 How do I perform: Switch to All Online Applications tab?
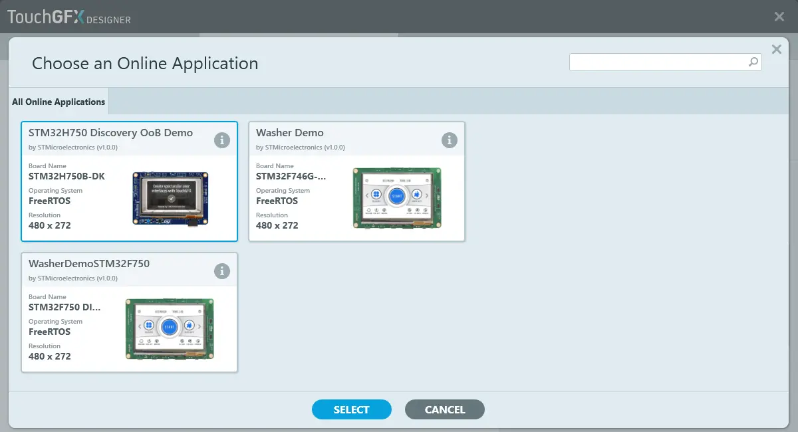59,102
